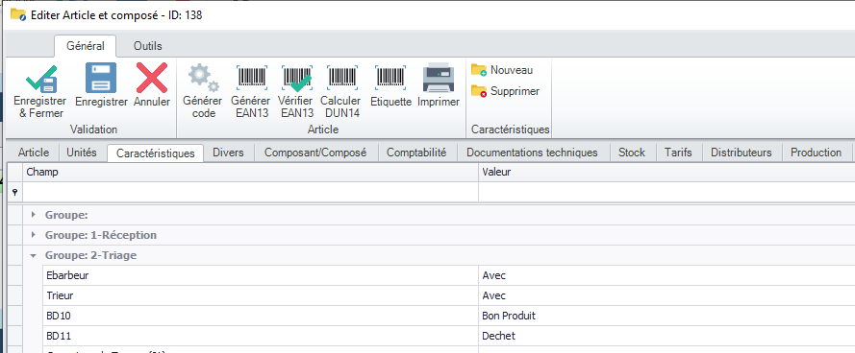Click the Groupe: 2-Triage label
Viewport: 855px width, 353px height.
coord(90,255)
